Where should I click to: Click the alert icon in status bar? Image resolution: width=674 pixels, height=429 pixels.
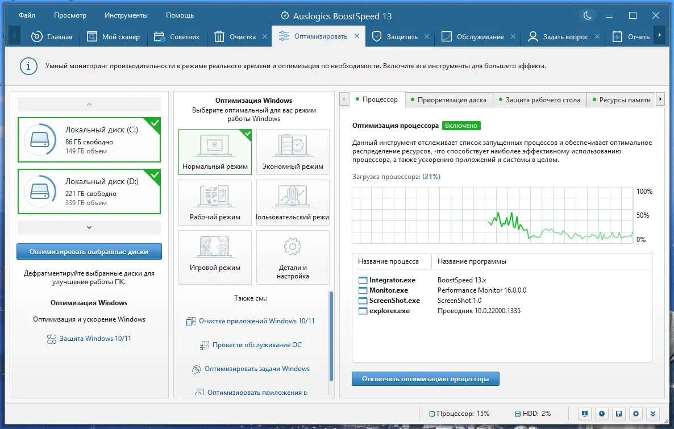point(585,414)
